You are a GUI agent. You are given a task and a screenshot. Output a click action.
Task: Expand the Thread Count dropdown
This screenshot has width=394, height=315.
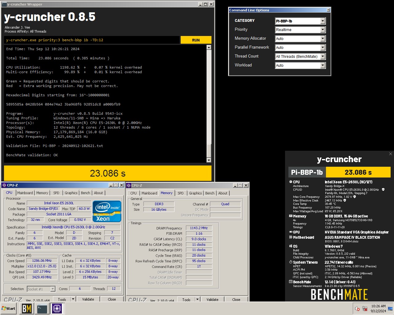(323, 57)
